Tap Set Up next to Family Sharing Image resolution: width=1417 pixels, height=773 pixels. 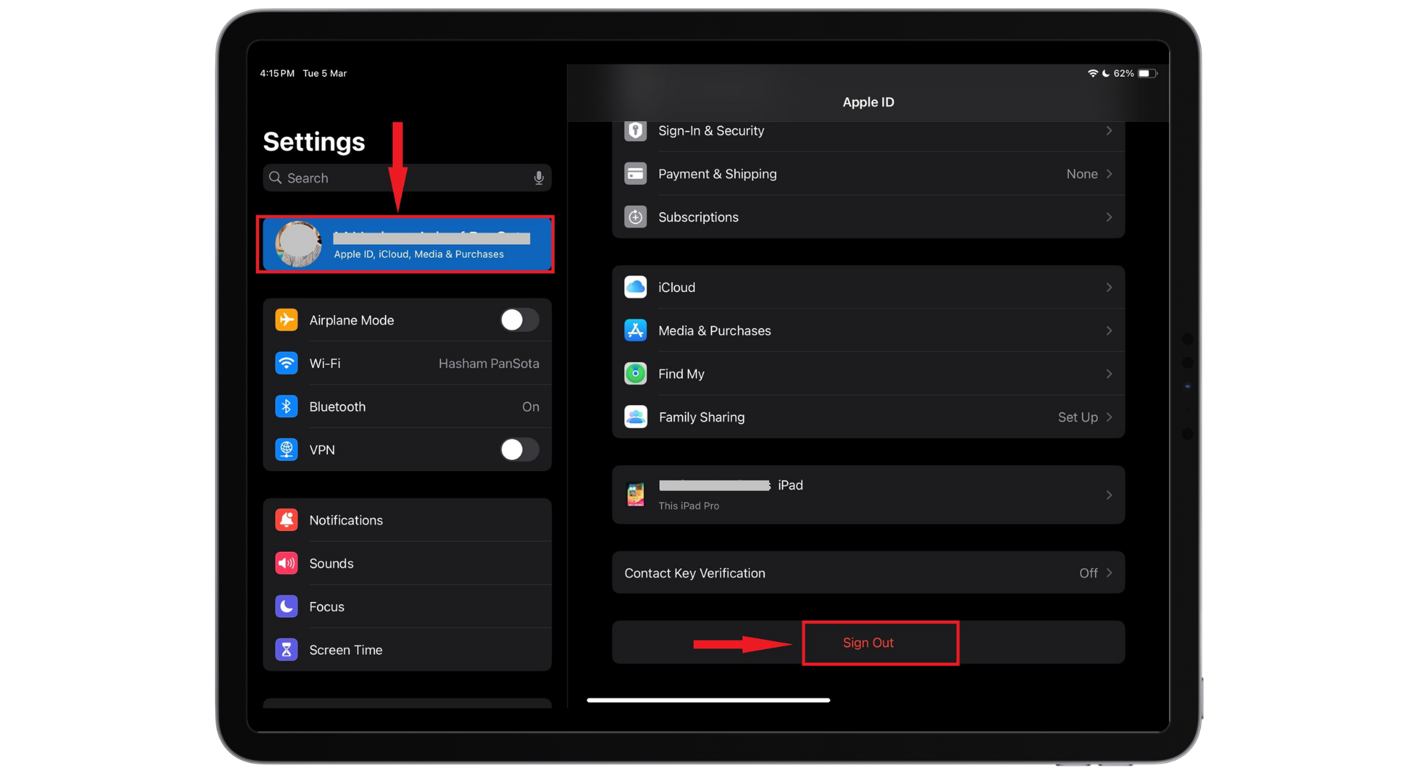[x=1078, y=417]
